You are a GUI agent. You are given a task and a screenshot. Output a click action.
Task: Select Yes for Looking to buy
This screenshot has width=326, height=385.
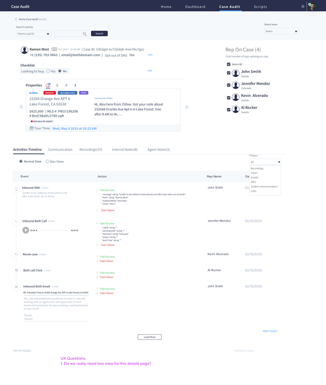[x=48, y=71]
